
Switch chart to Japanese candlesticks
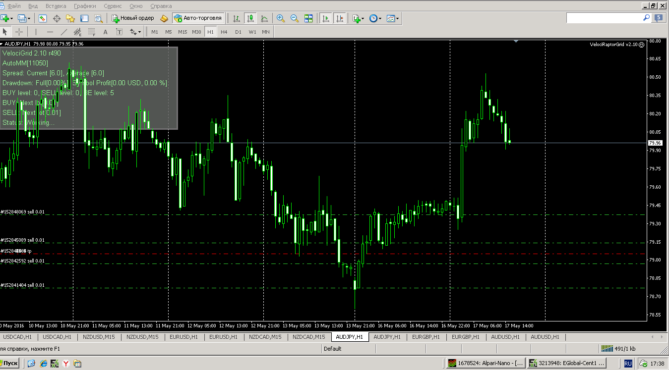tap(250, 18)
